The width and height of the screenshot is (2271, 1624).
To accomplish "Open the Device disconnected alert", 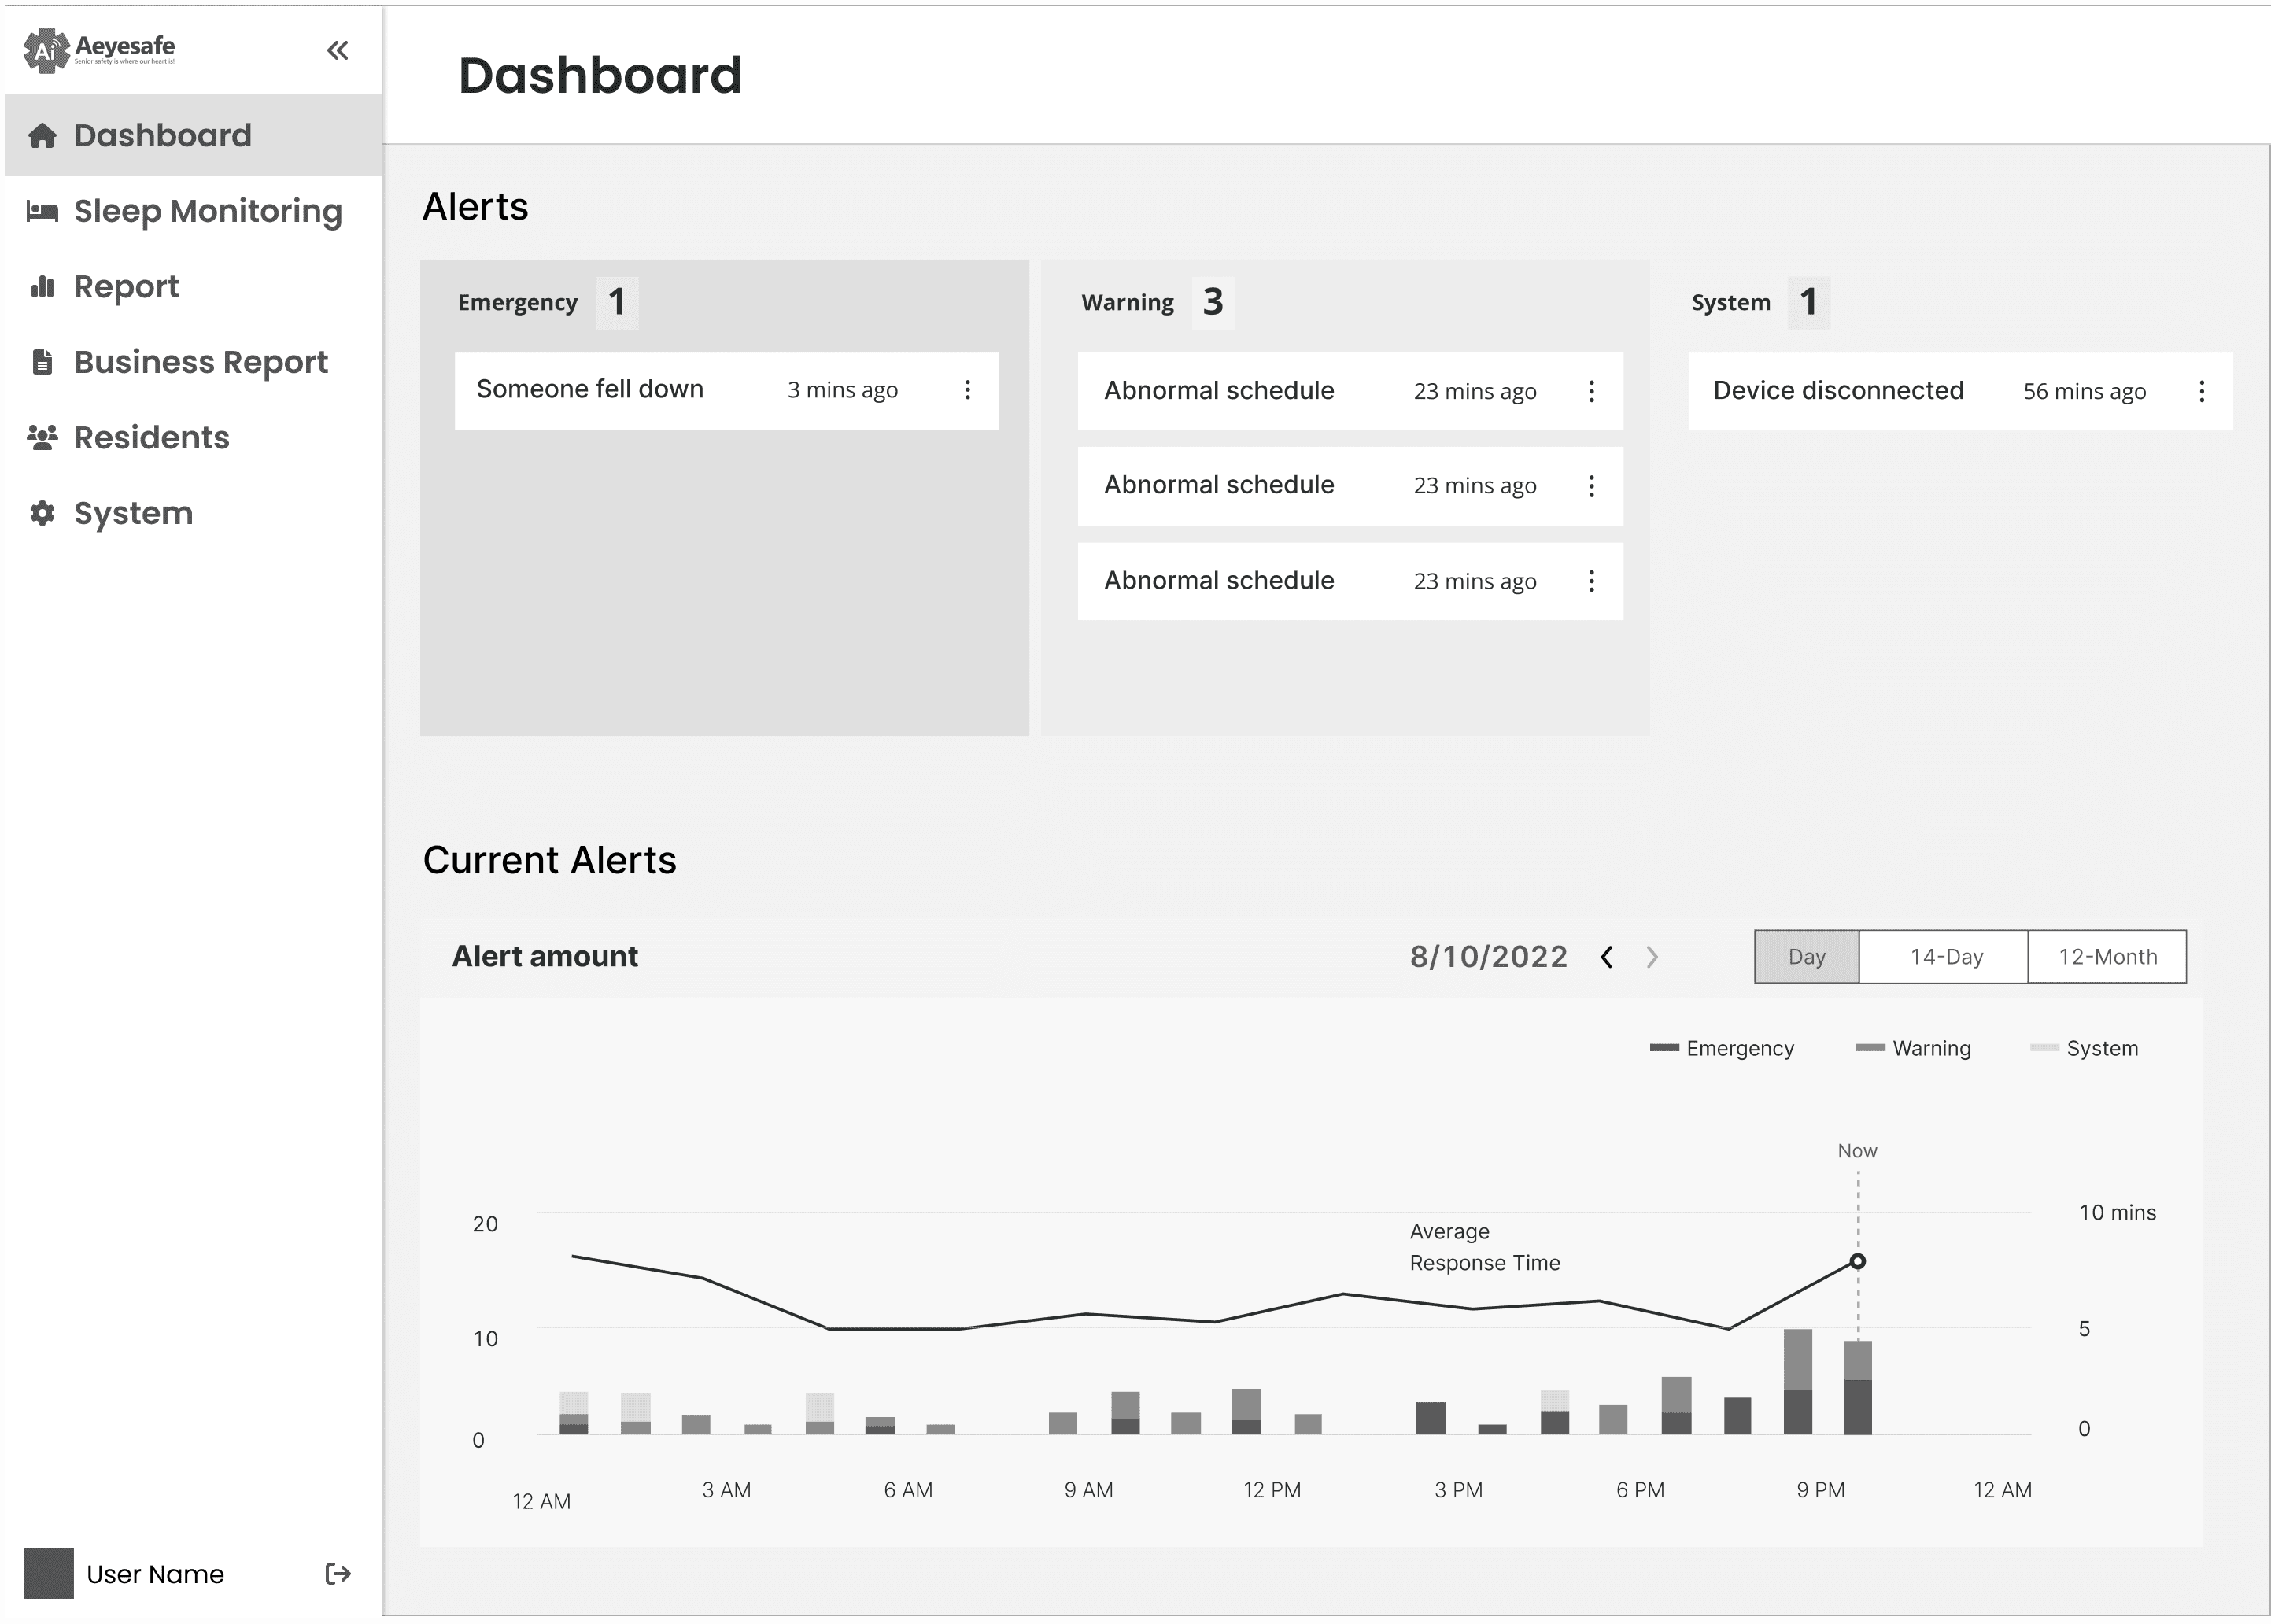I will tap(1960, 391).
